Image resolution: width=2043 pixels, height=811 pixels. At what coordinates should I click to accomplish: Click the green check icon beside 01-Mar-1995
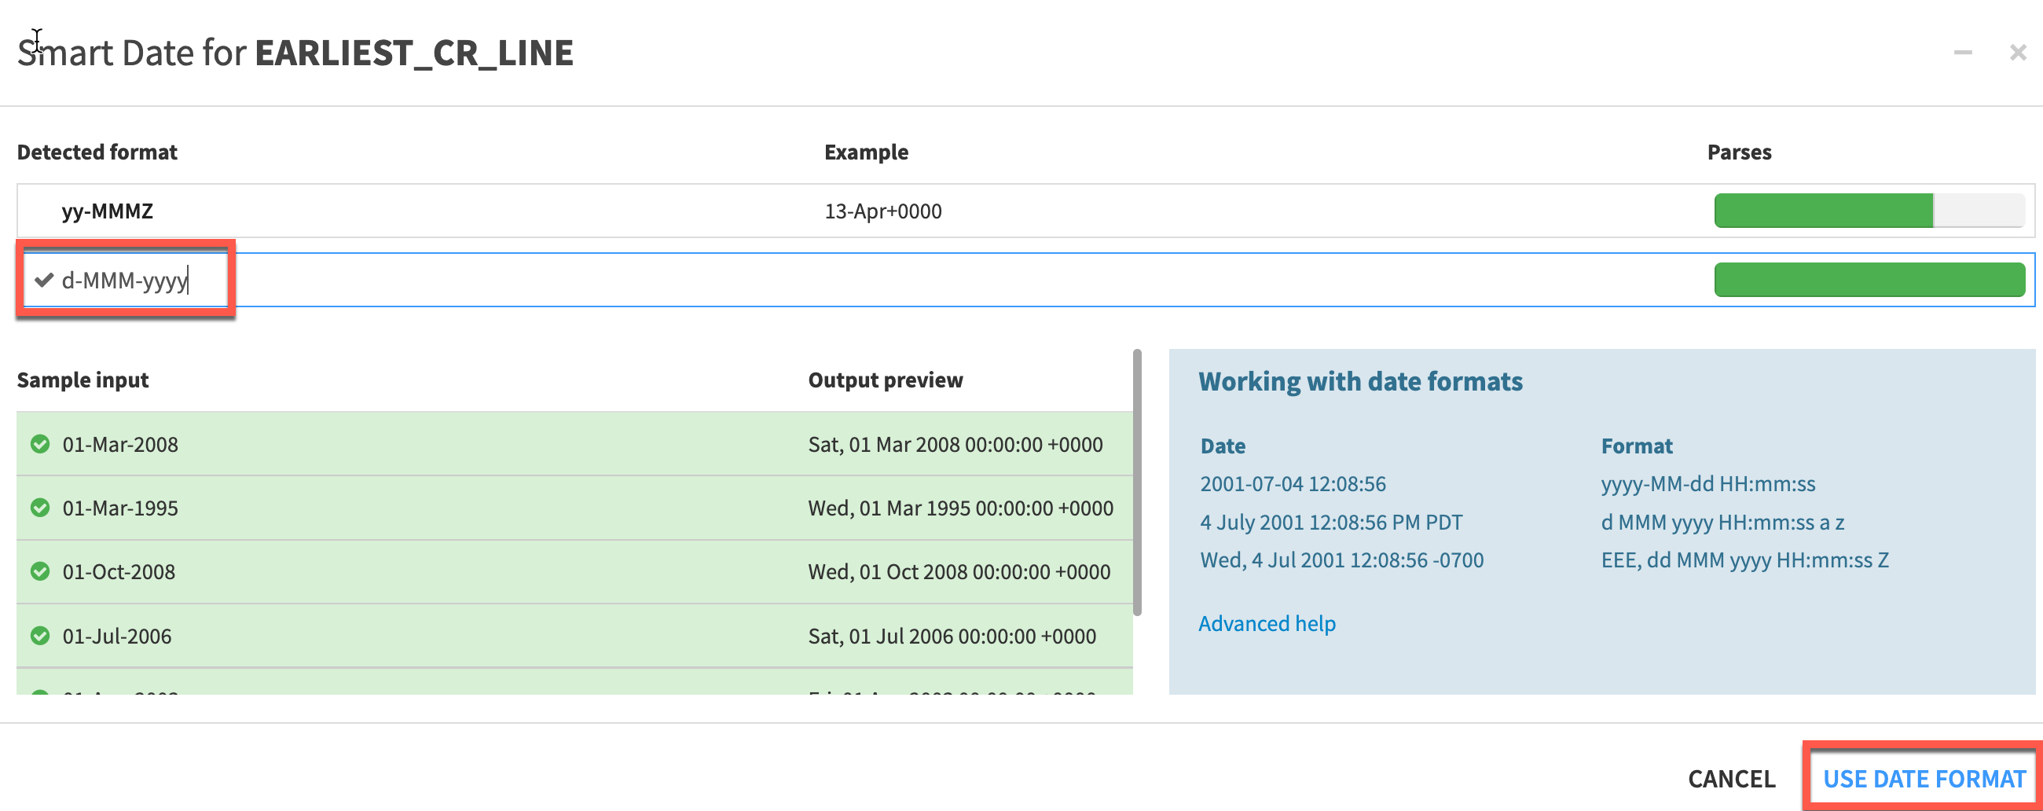coord(39,508)
